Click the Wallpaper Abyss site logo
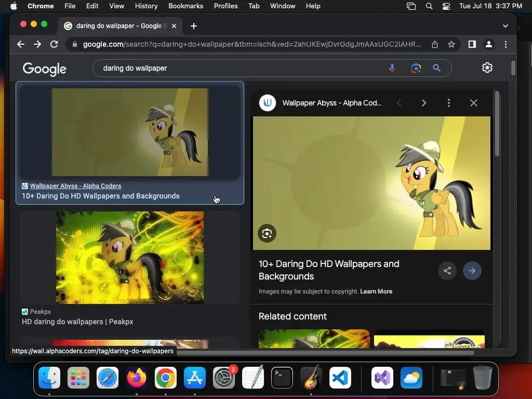Viewport: 532px width, 399px height. [268, 103]
